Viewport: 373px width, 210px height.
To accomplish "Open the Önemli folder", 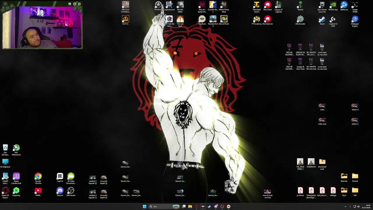I will (355, 177).
